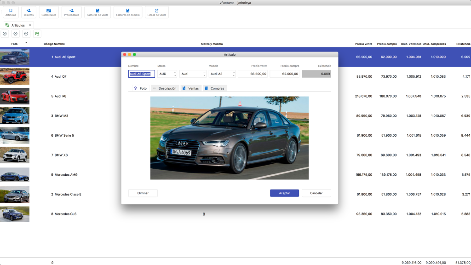This screenshot has height=265, width=471.
Task: Open Líneas de venta
Action: (157, 12)
